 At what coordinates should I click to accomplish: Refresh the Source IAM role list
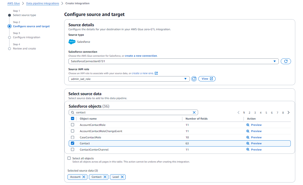[194, 79]
